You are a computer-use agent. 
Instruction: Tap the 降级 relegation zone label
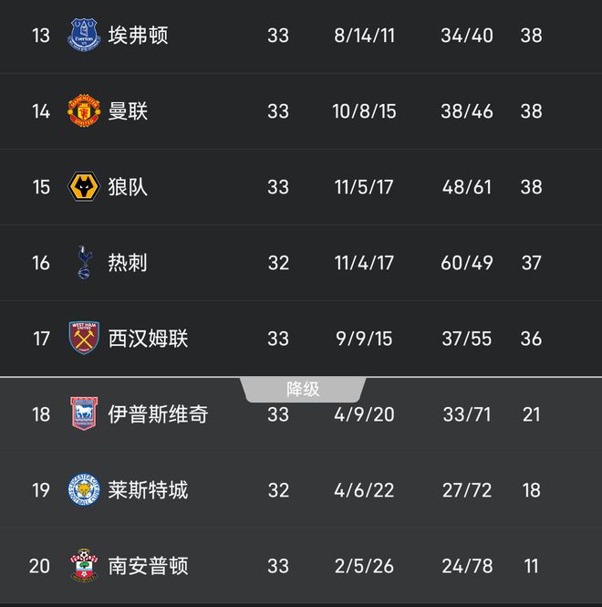pos(303,390)
